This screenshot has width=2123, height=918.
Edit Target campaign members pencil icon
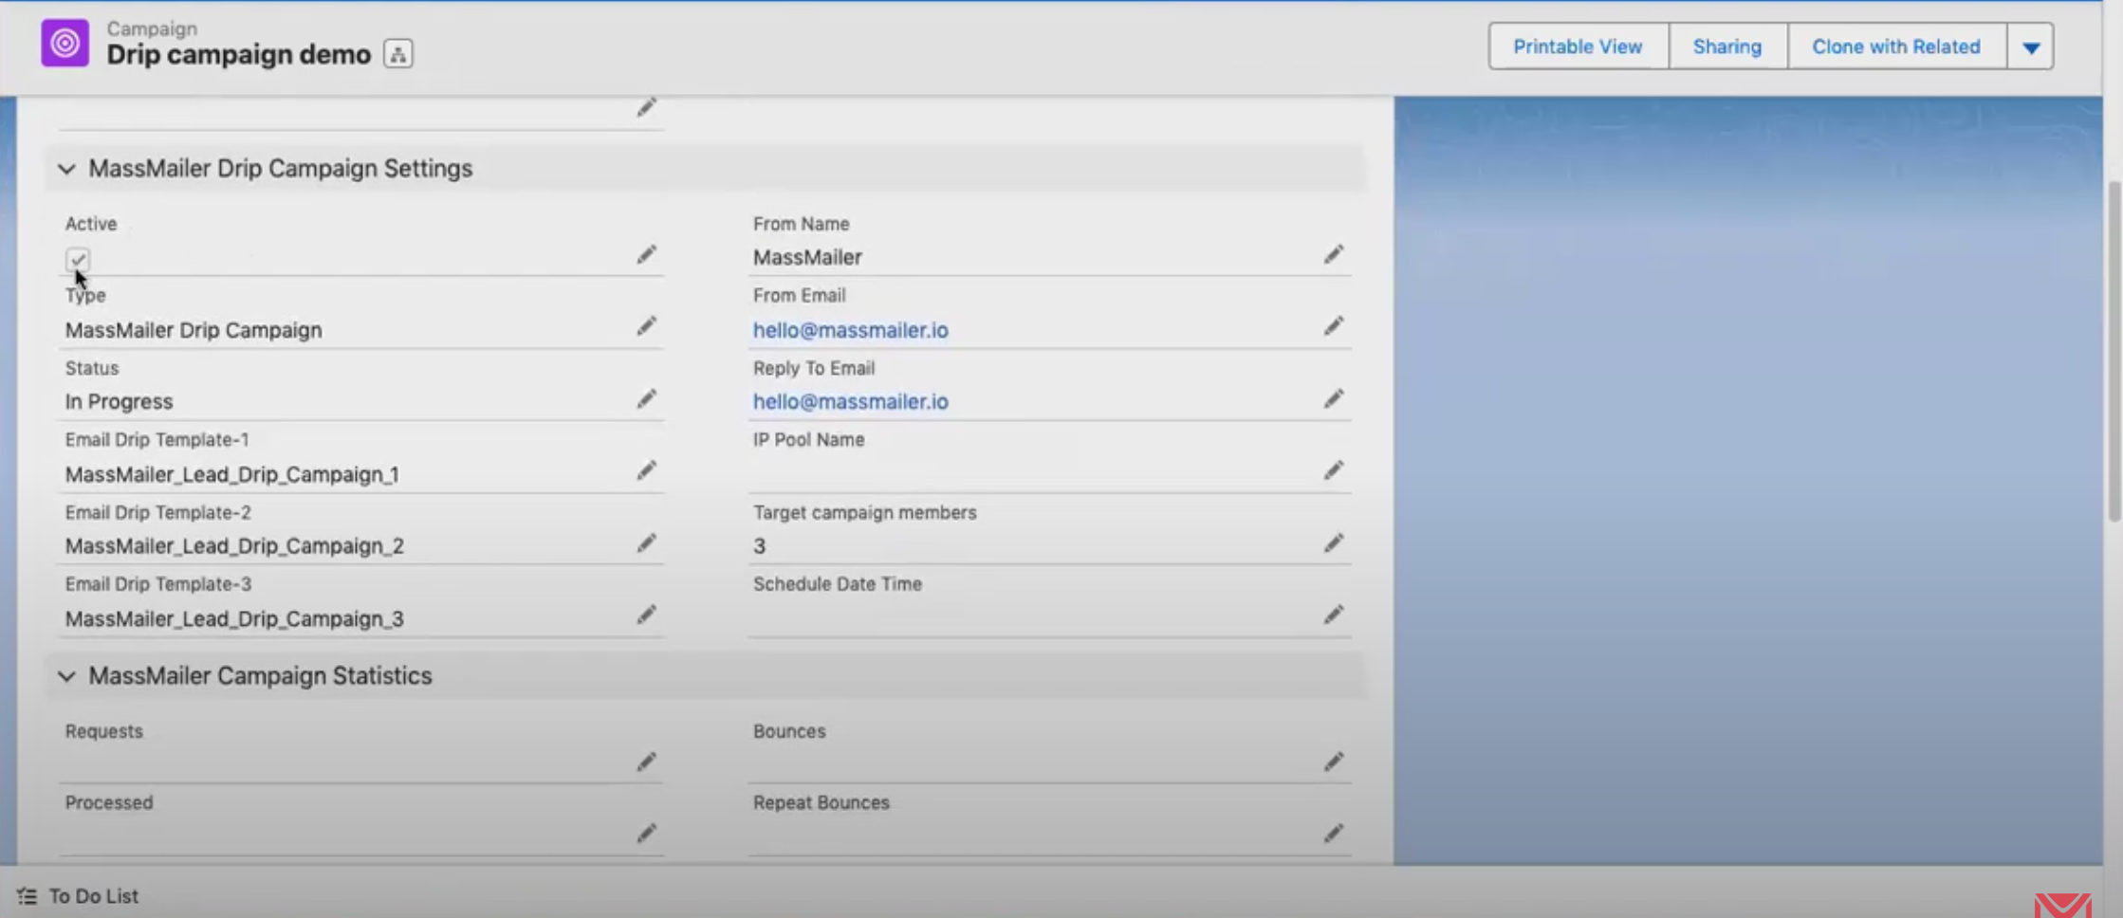(x=1334, y=543)
